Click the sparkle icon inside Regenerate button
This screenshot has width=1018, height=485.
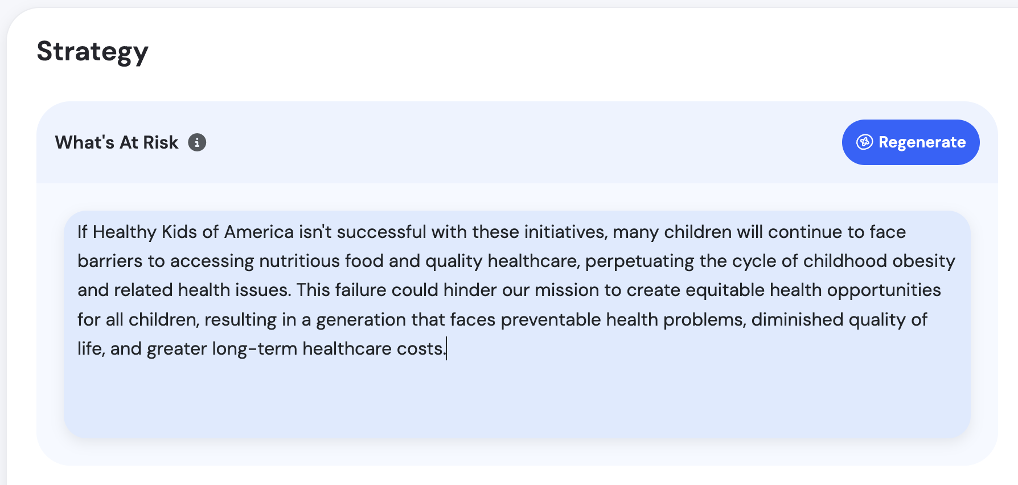click(x=864, y=142)
